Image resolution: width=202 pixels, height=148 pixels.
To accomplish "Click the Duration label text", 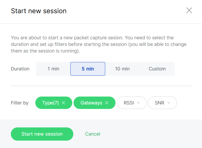I will pos(20,69).
